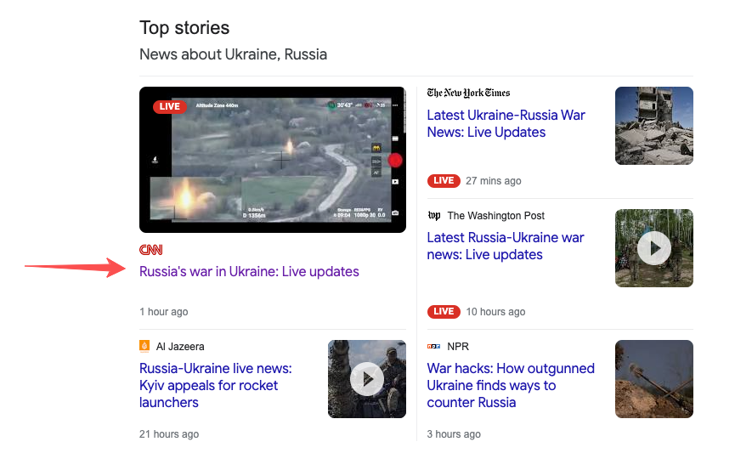Click the Al Jazeera orange icon
This screenshot has width=735, height=453.
[144, 346]
